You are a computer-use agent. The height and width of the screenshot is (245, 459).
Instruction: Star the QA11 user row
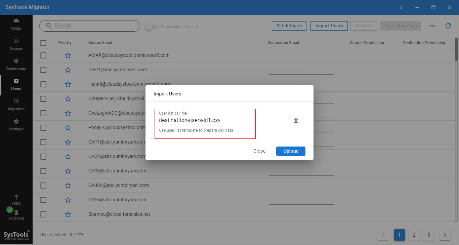point(68,142)
